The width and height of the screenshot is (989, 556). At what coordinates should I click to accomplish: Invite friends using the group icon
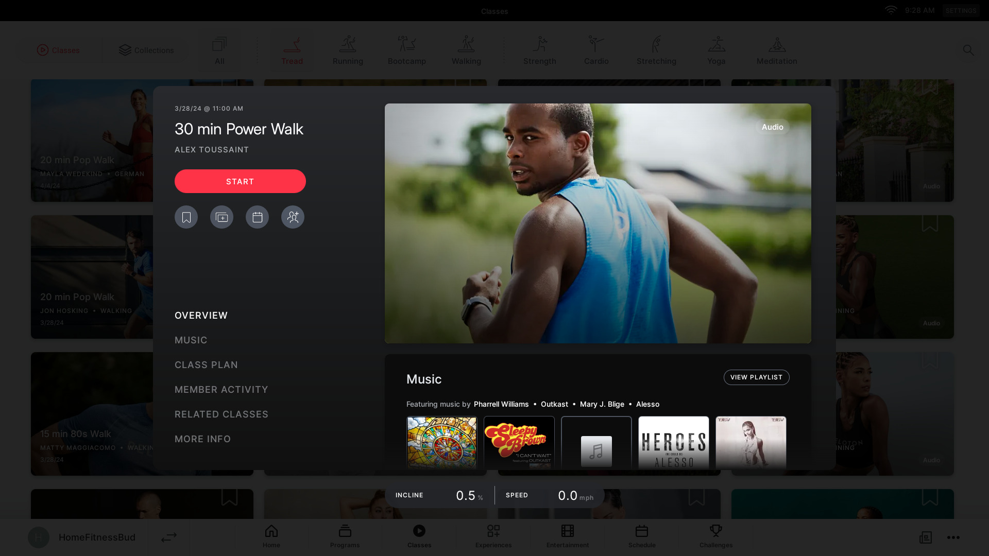click(293, 217)
